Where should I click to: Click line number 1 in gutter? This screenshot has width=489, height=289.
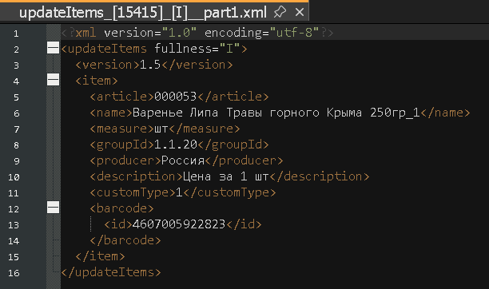(x=16, y=34)
